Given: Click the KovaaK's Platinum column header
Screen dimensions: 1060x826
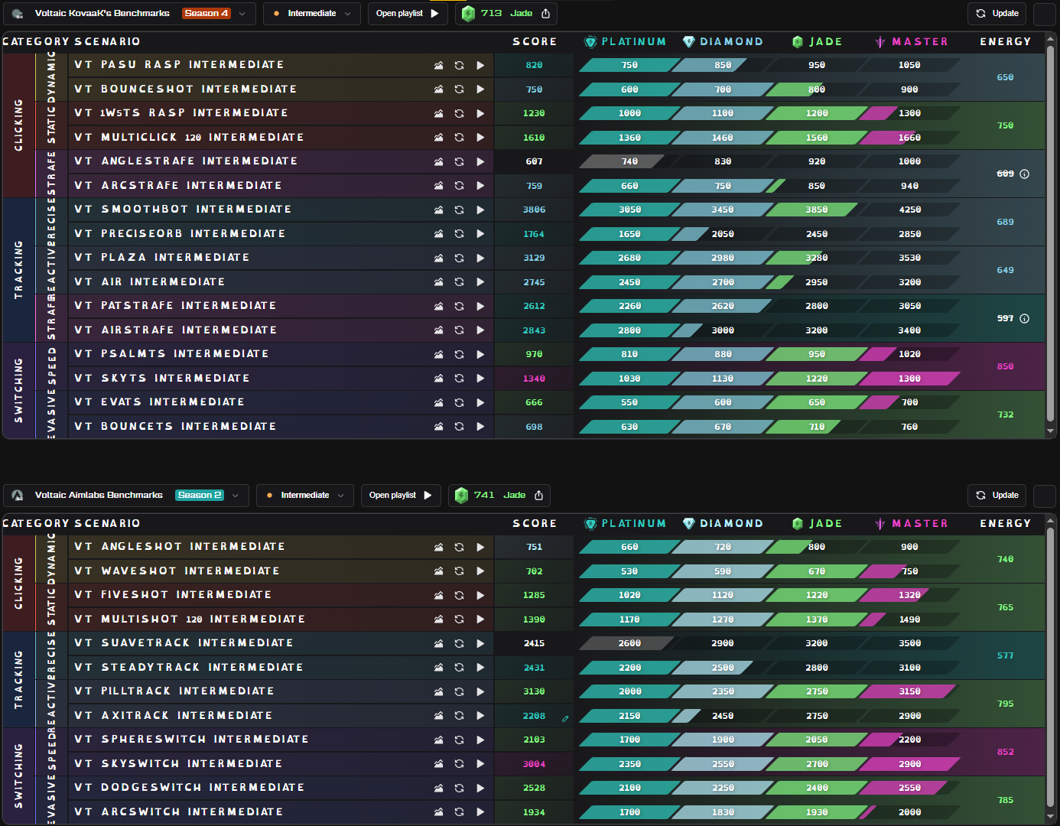Looking at the screenshot, I should [625, 42].
